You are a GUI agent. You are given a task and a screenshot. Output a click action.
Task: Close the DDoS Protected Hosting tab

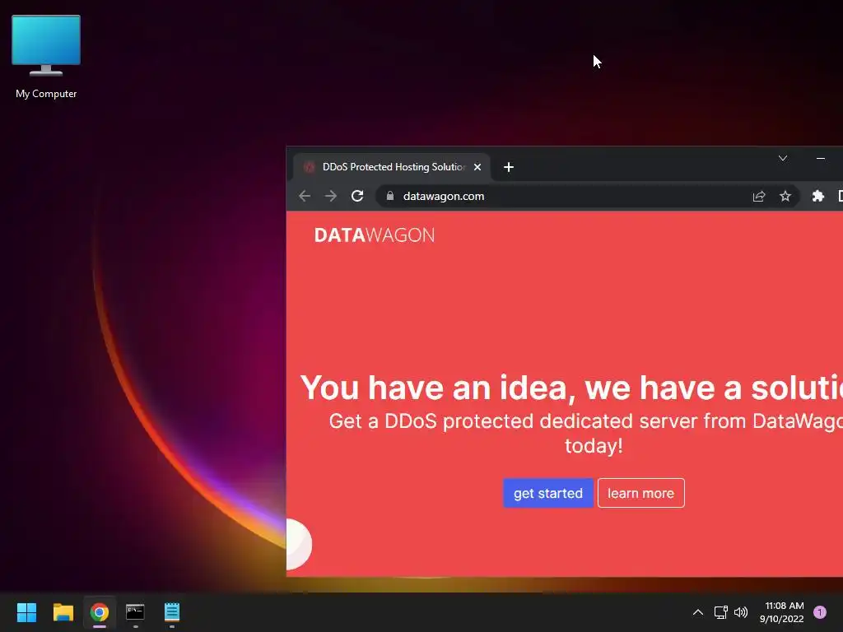(x=477, y=167)
